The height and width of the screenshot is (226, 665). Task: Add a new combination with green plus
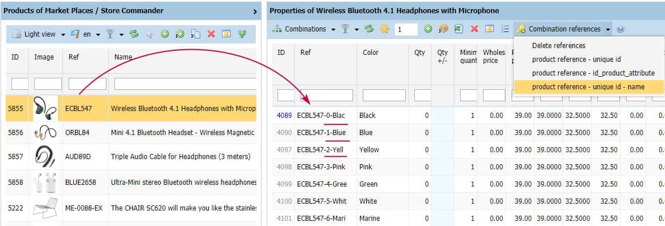(428, 29)
